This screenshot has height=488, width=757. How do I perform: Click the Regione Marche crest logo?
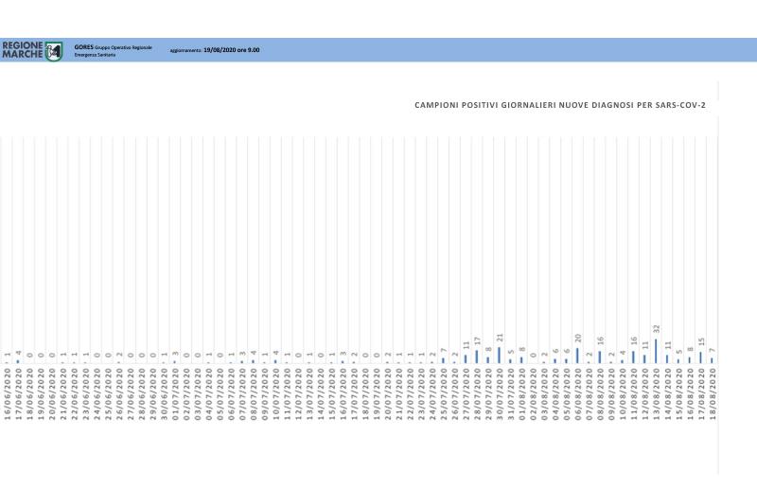pyautogui.click(x=54, y=50)
